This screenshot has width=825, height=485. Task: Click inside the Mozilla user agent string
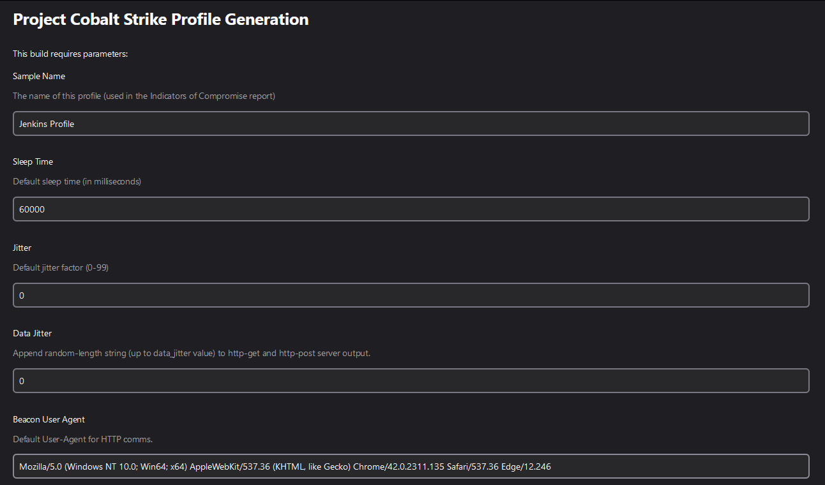(x=285, y=466)
